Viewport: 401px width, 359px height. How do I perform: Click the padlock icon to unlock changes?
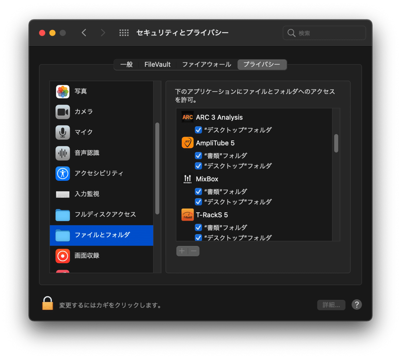click(48, 303)
